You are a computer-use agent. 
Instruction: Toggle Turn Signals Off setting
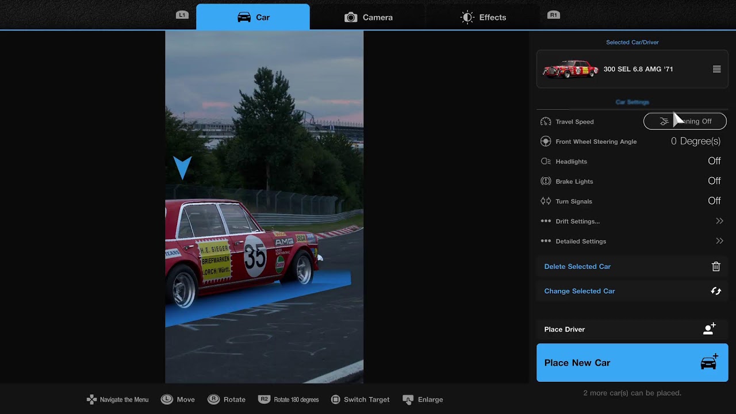click(714, 201)
